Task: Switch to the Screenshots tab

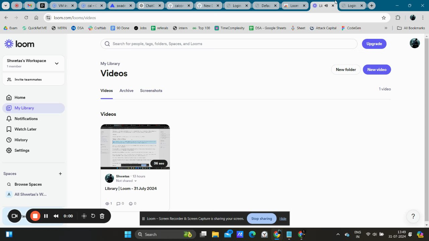Action: pyautogui.click(x=151, y=91)
